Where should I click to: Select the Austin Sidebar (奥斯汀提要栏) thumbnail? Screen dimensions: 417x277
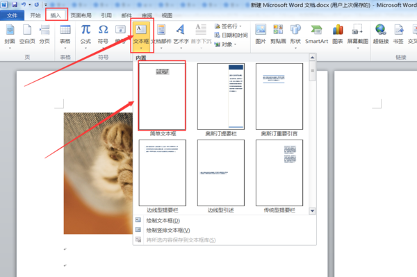coord(221,96)
